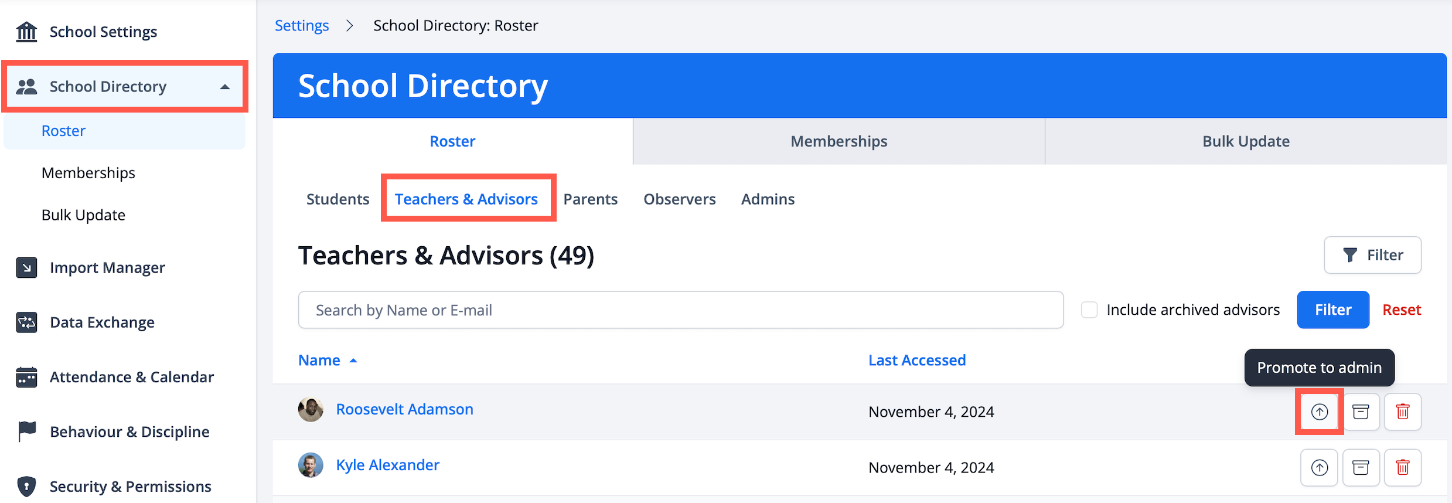
Task: Switch to the Memberships tab
Action: [x=839, y=141]
